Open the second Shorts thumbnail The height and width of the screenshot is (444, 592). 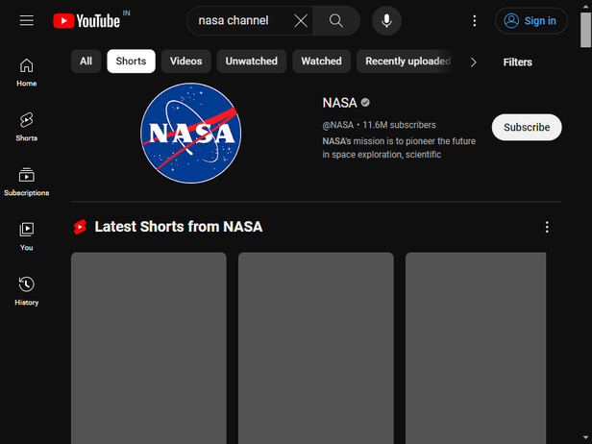tap(315, 348)
